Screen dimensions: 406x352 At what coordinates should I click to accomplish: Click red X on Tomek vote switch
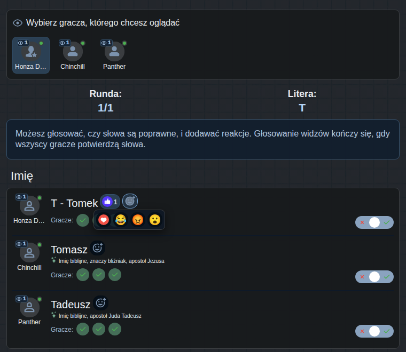362,222
